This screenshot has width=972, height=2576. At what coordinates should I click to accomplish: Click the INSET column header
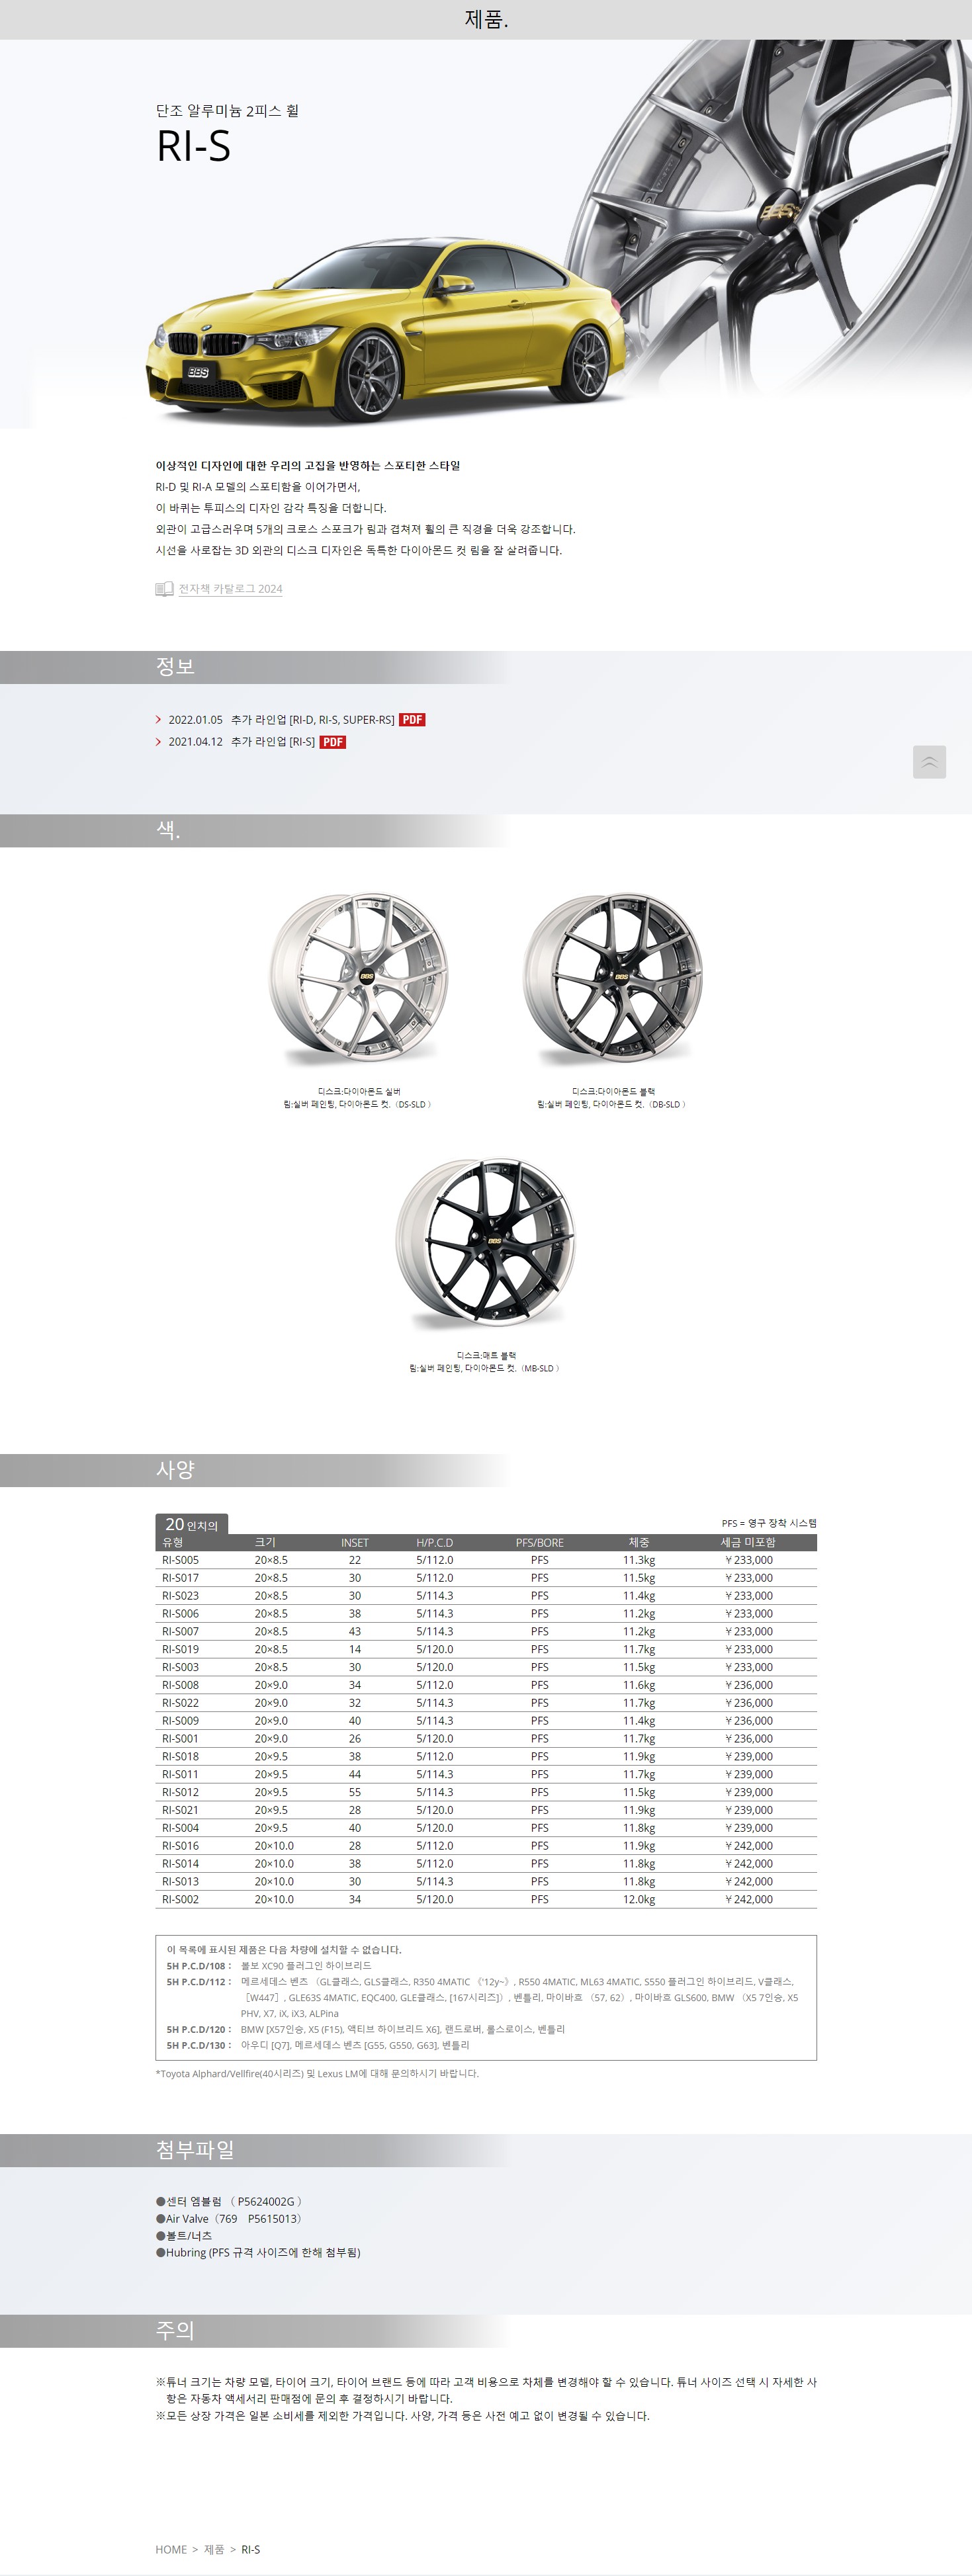(x=354, y=1543)
